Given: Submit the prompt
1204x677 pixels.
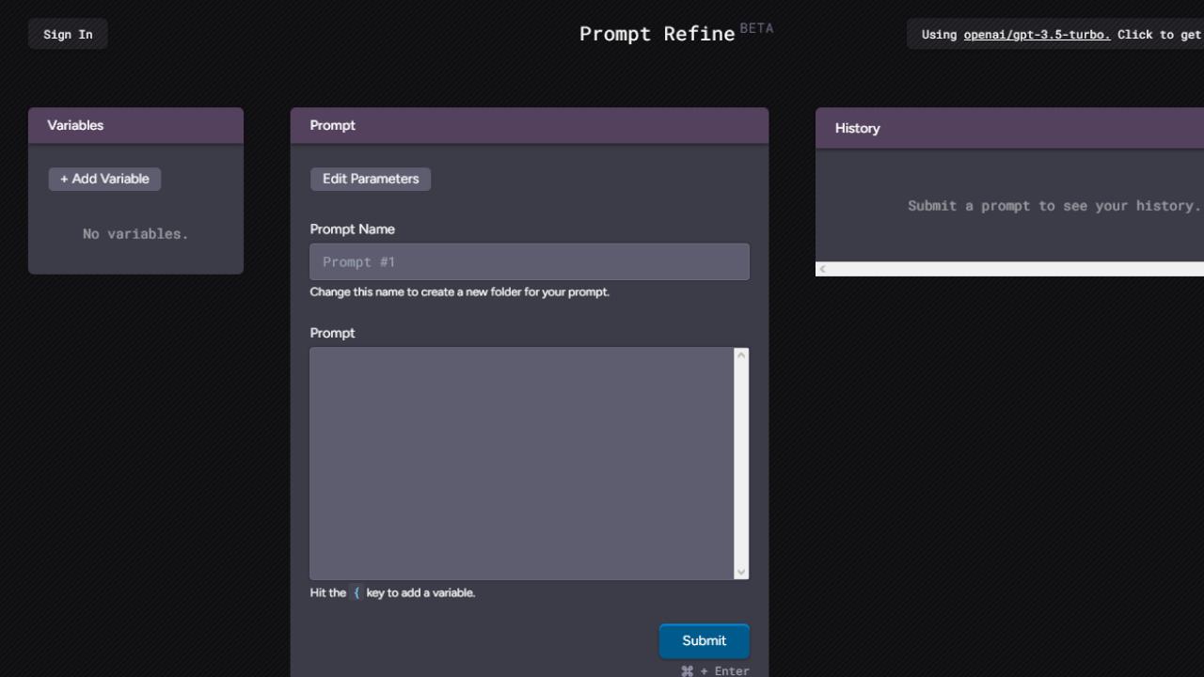Looking at the screenshot, I should coord(704,640).
